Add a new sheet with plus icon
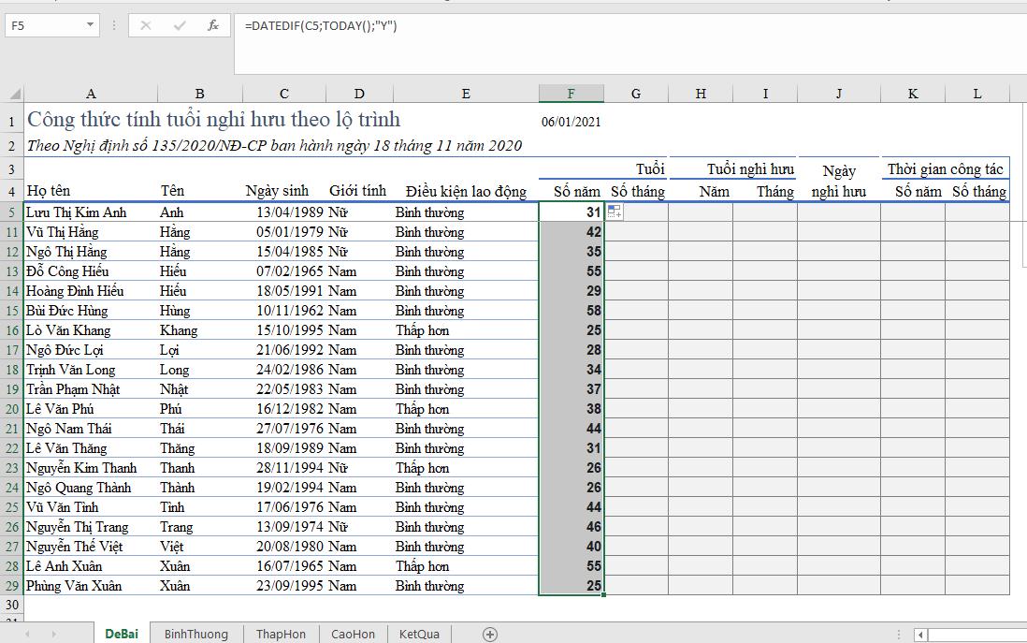This screenshot has height=643, width=1027. 489,634
